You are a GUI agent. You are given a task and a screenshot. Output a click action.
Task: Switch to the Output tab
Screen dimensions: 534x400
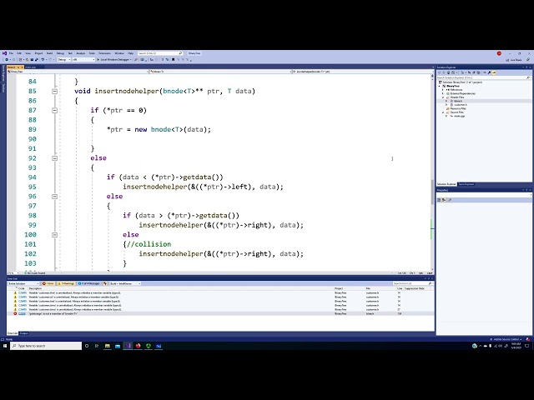click(24, 333)
